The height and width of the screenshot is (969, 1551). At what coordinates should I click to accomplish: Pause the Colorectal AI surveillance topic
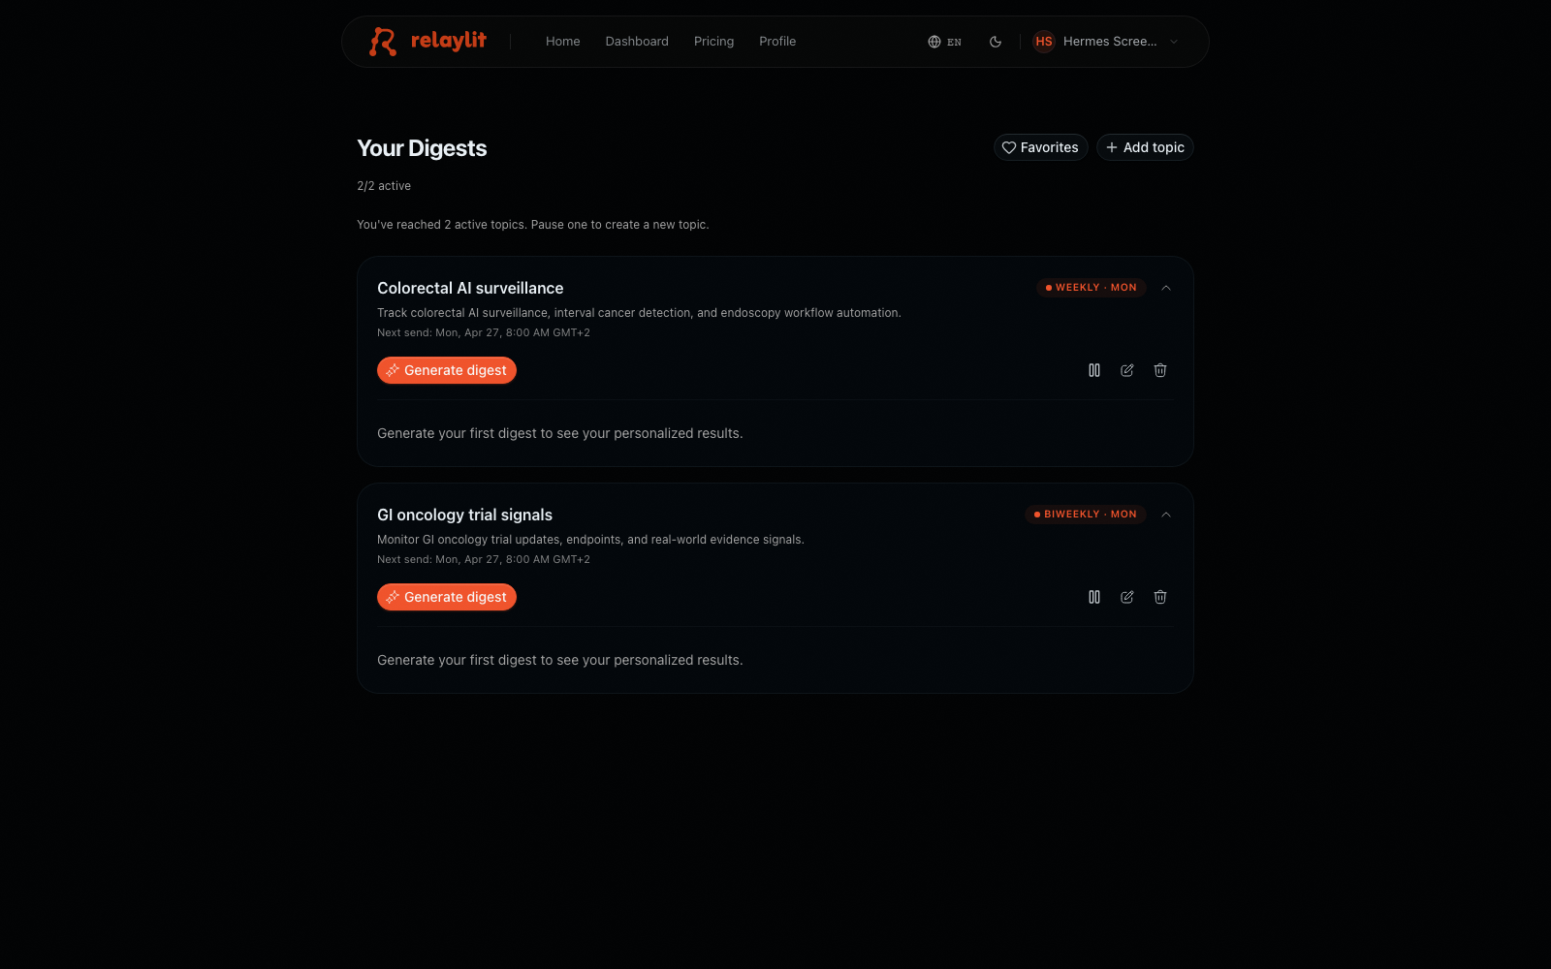1094,370
